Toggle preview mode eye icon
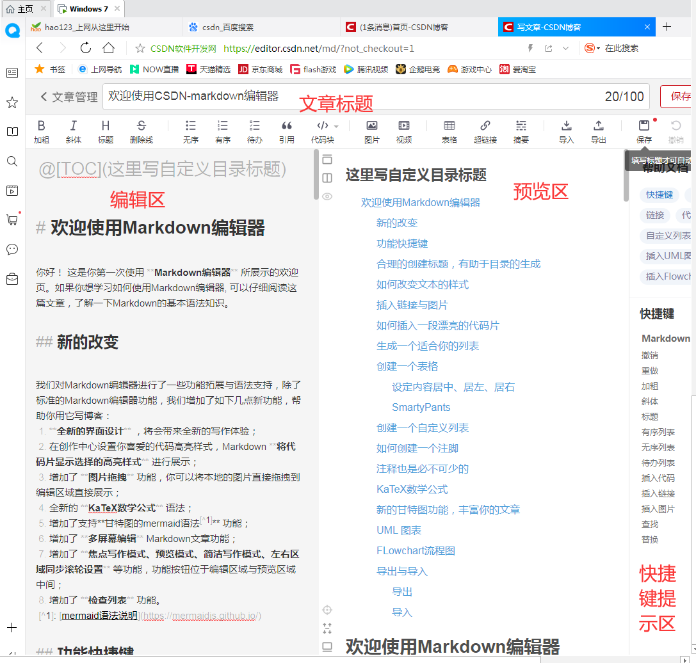The width and height of the screenshot is (696, 663). 327,196
